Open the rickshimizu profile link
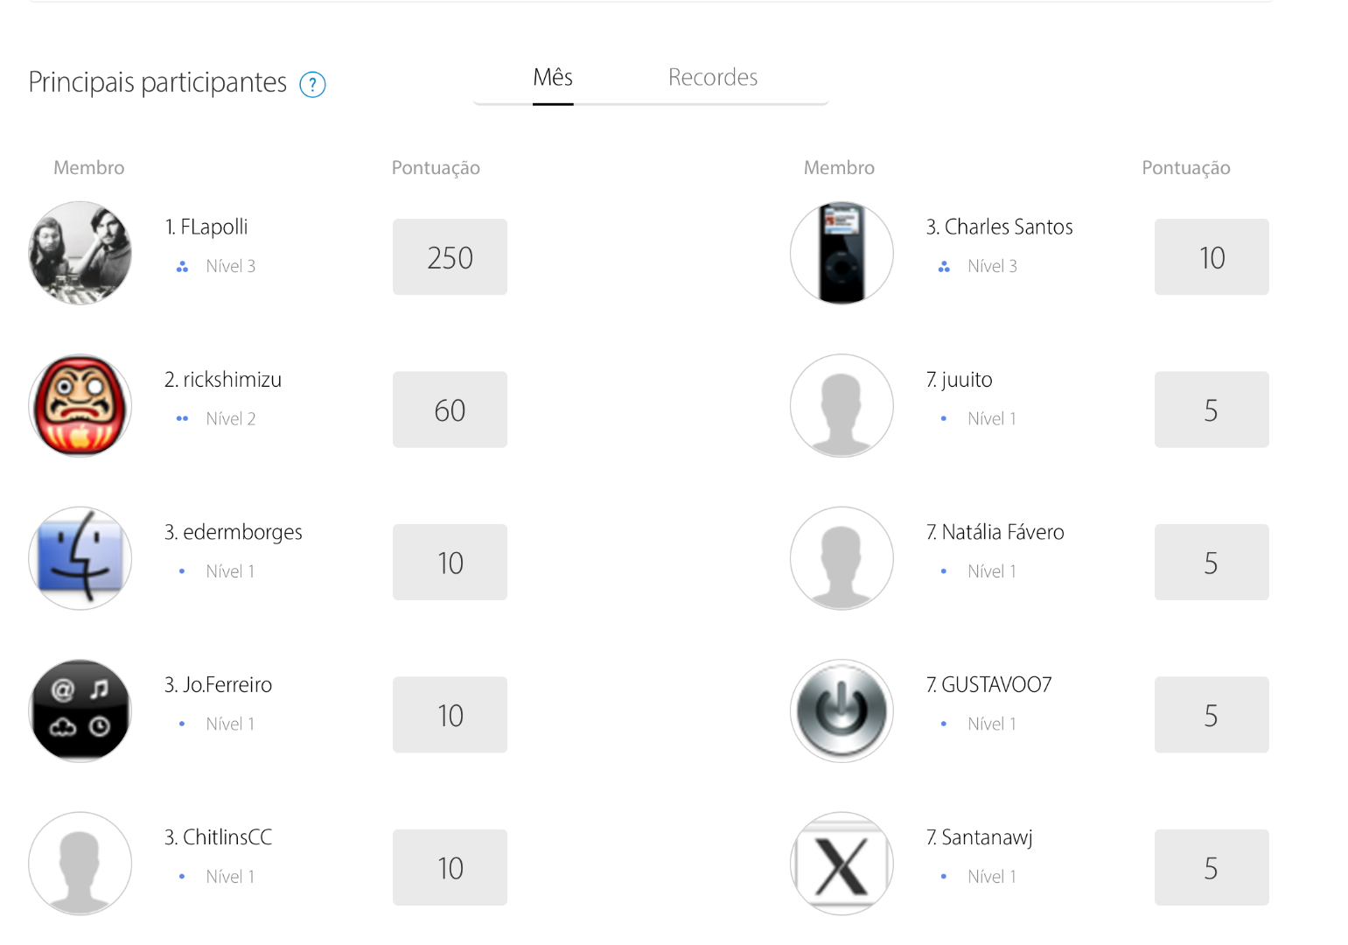 click(x=232, y=380)
